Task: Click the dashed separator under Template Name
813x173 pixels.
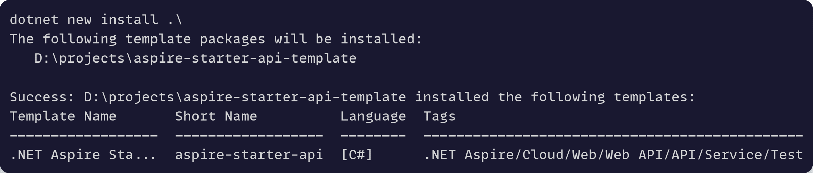Action: [x=84, y=136]
